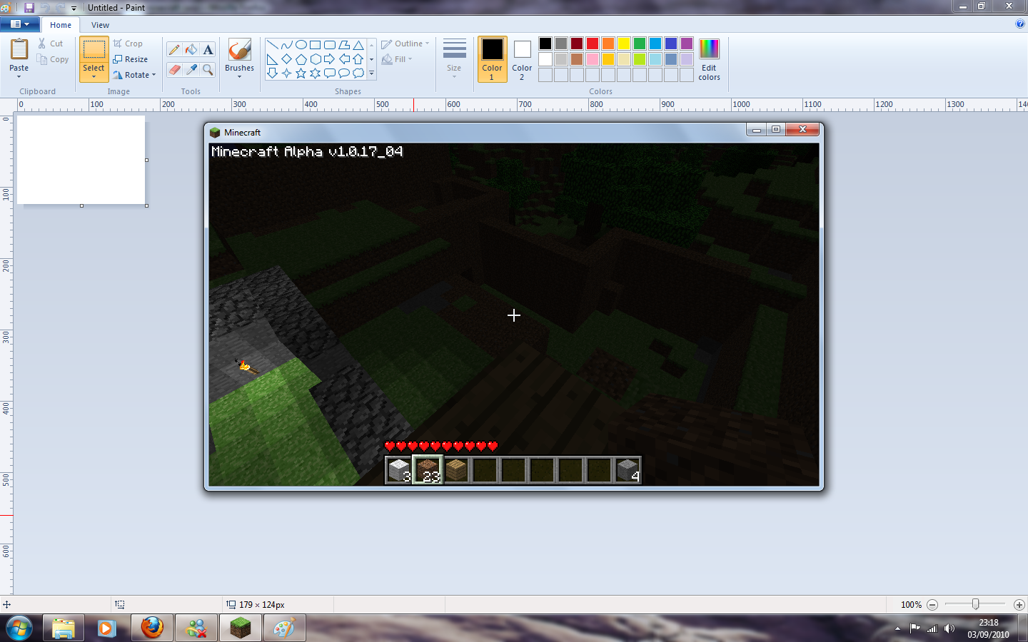Click the Resize button
This screenshot has height=642, width=1028.
[131, 59]
